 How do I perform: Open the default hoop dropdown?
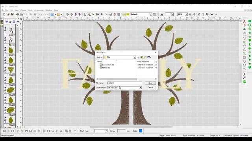tap(151, 14)
